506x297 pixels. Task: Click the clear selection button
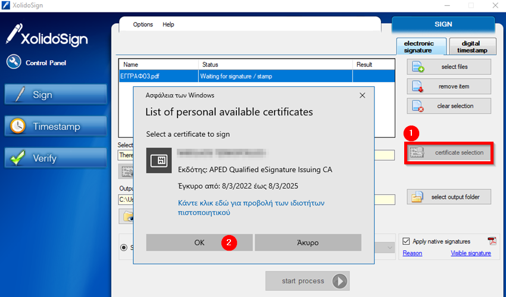[x=449, y=106]
